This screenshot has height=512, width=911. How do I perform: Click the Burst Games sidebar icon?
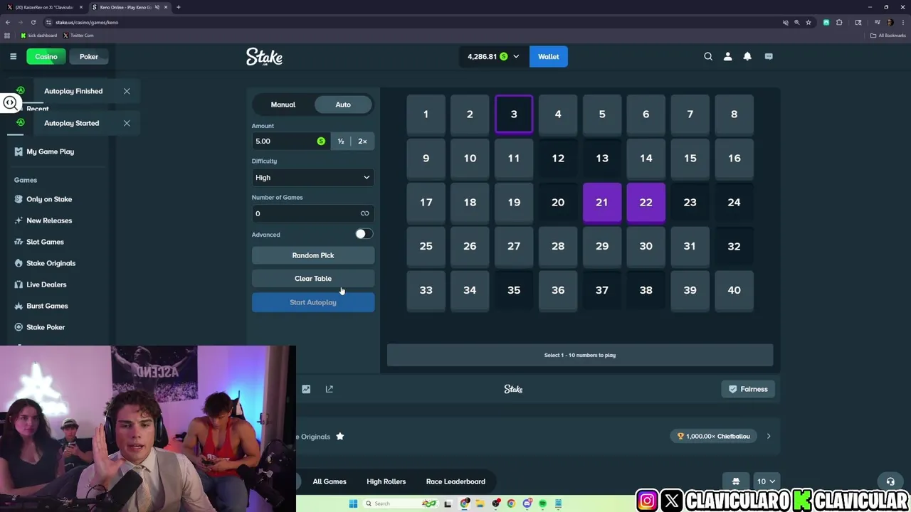(x=19, y=306)
